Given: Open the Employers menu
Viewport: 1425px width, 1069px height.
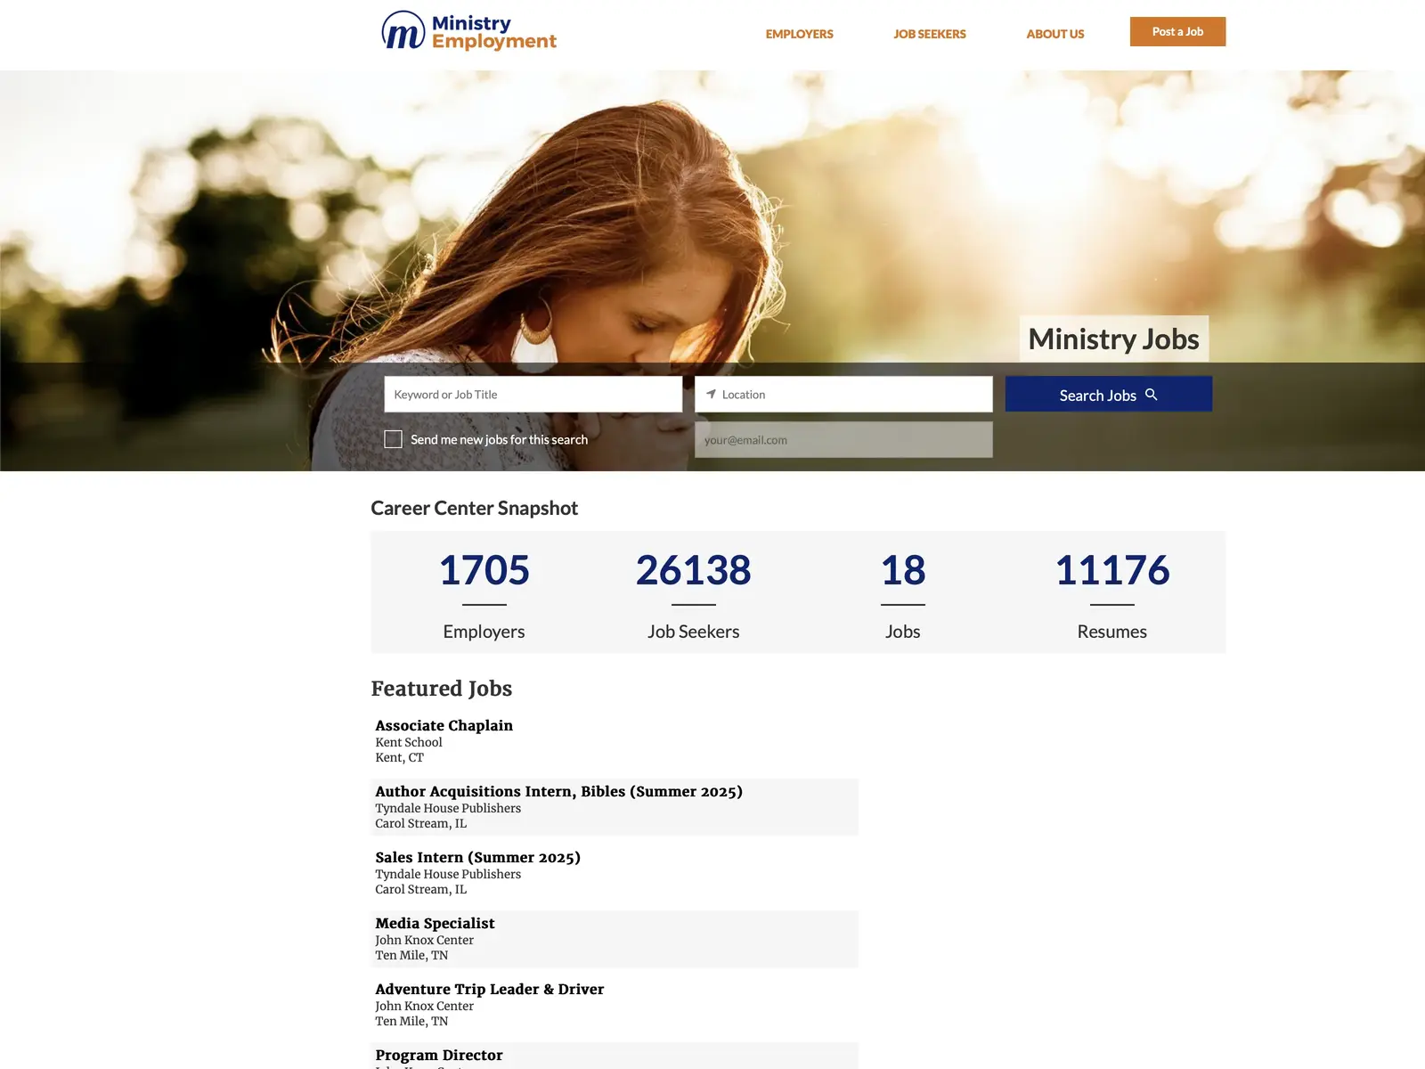Looking at the screenshot, I should [799, 34].
